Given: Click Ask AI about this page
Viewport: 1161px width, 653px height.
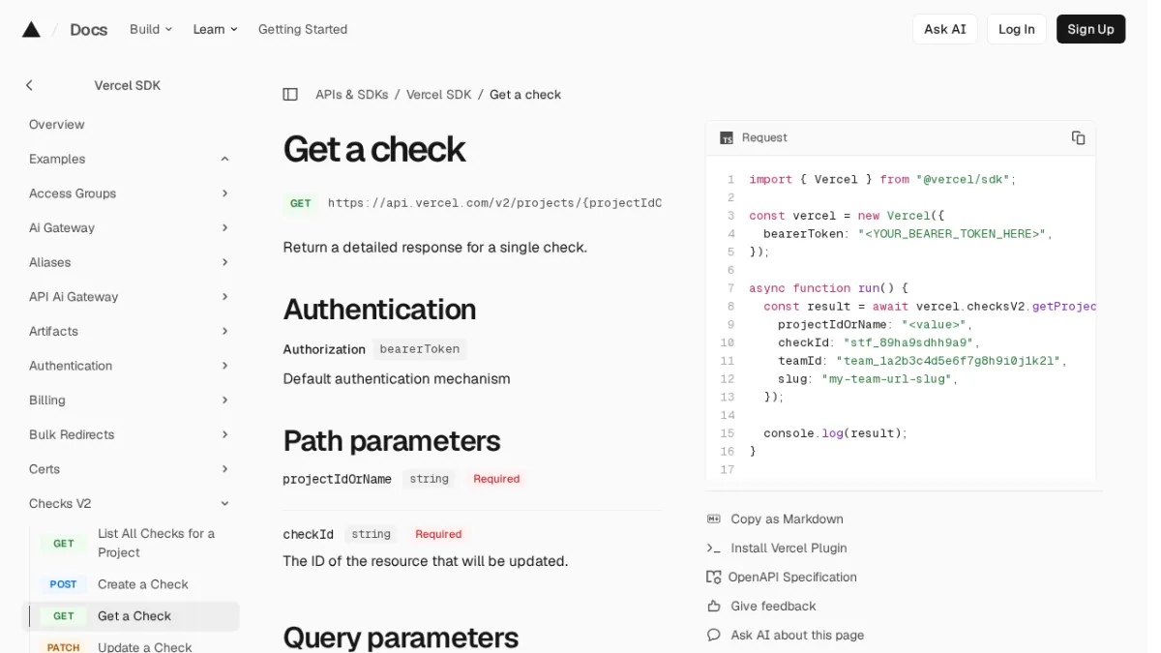Looking at the screenshot, I should [x=798, y=635].
